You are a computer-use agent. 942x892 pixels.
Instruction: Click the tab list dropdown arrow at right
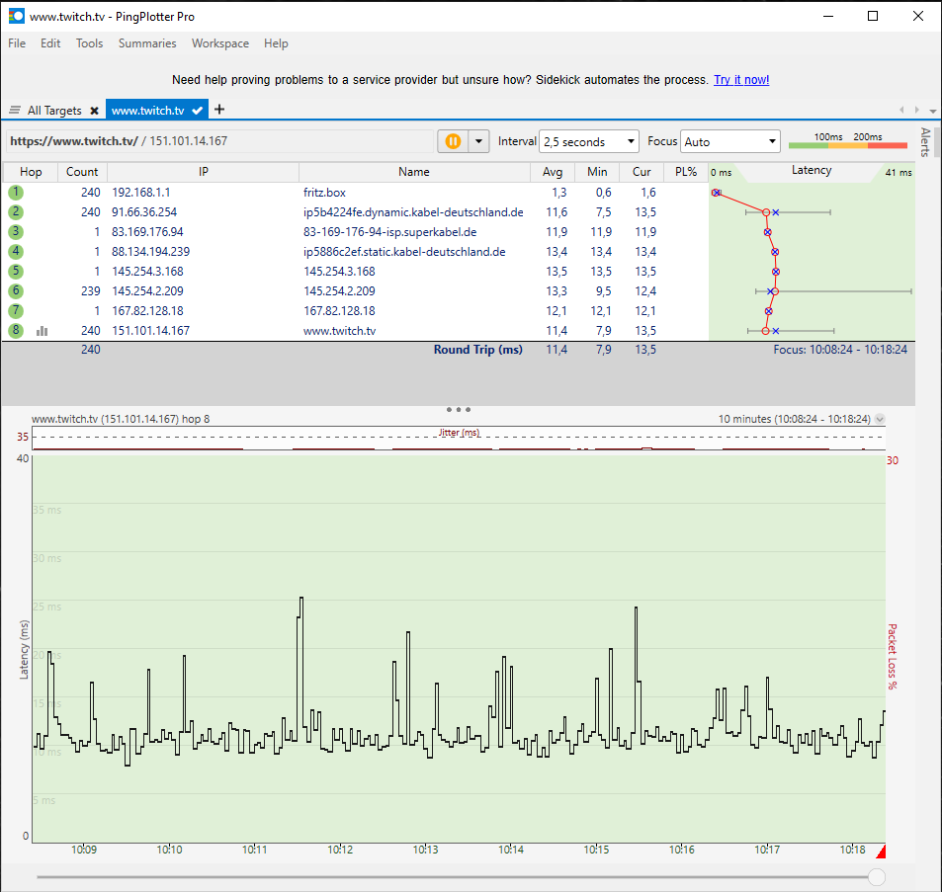pos(932,111)
